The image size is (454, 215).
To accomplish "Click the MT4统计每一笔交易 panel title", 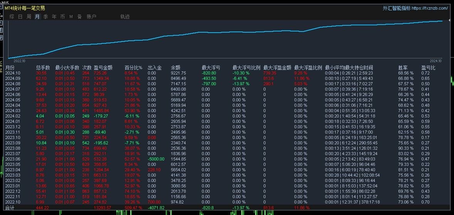I will tap(25, 8).
